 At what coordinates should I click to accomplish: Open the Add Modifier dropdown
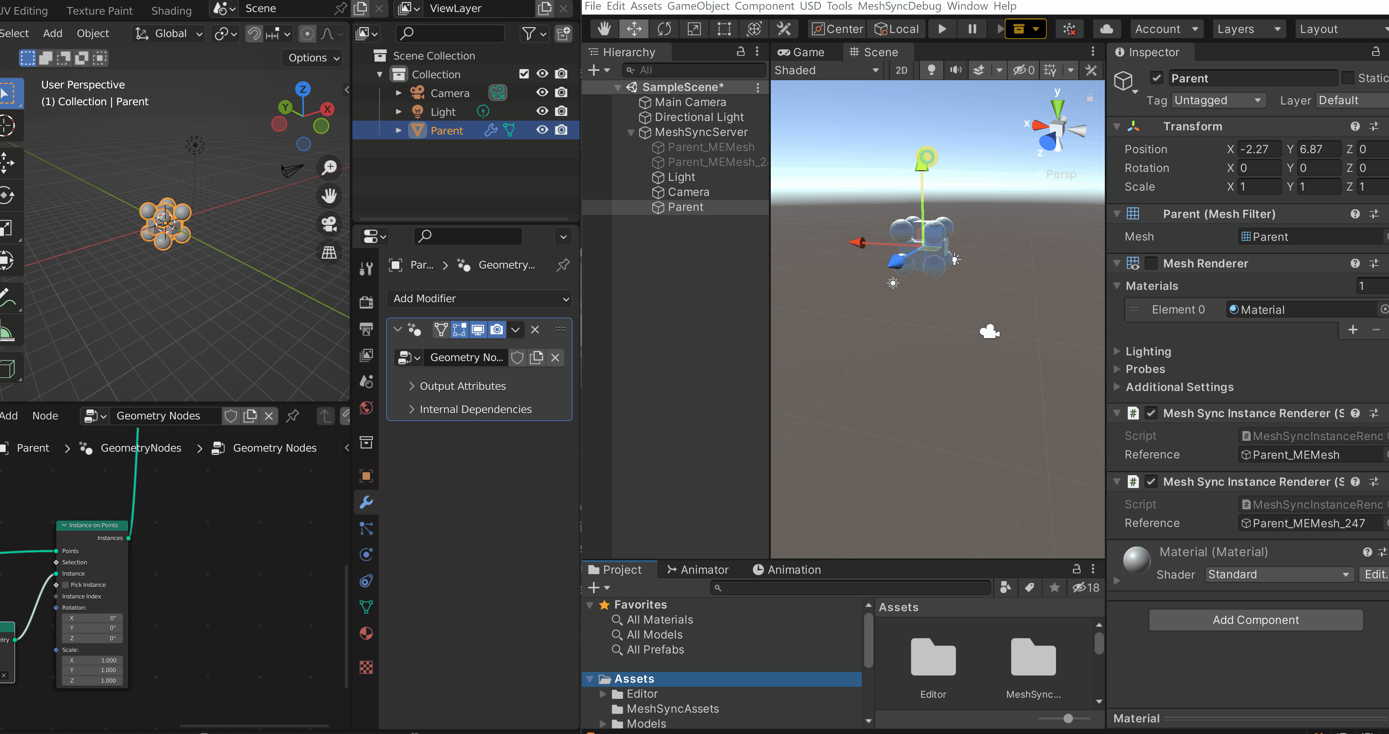point(479,298)
